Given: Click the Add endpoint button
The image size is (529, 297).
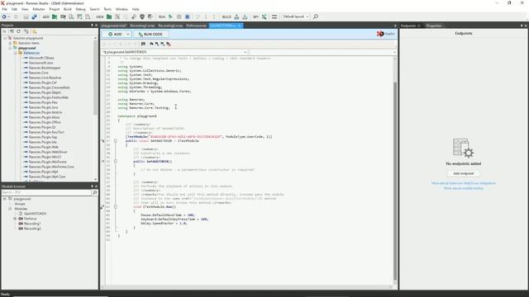Looking at the screenshot, I should coord(463,173).
